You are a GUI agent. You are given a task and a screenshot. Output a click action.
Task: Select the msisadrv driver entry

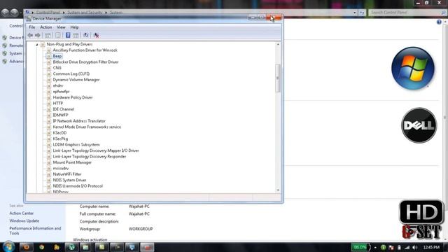pyautogui.click(x=61, y=169)
